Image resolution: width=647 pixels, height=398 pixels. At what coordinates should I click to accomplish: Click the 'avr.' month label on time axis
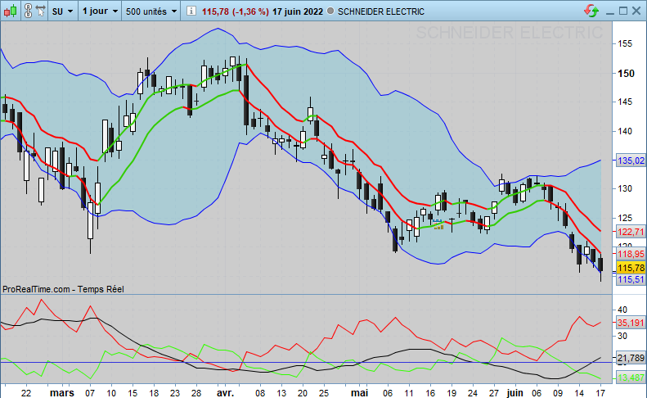[225, 392]
